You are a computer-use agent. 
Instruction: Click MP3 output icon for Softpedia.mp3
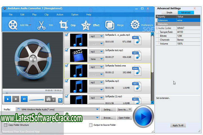[137, 86]
